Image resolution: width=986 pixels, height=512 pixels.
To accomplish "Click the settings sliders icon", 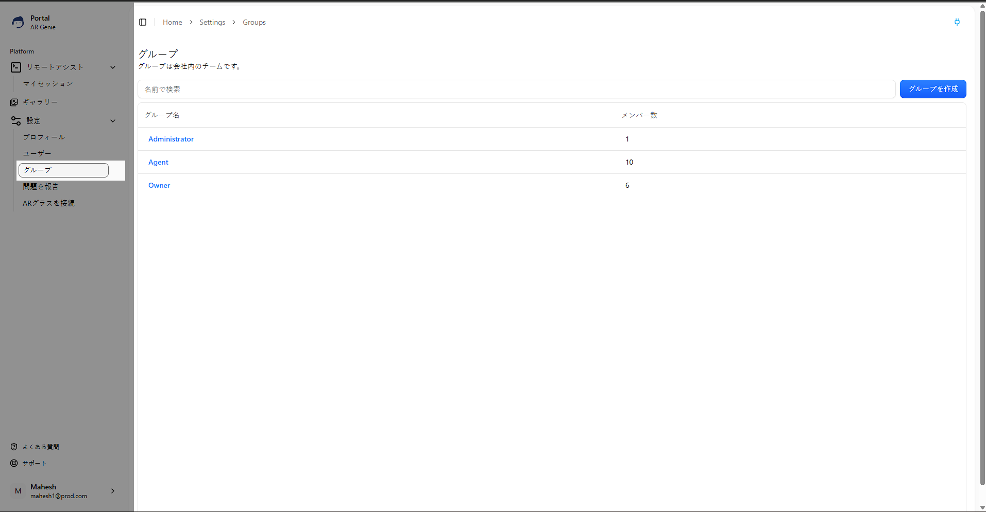I will pyautogui.click(x=16, y=121).
